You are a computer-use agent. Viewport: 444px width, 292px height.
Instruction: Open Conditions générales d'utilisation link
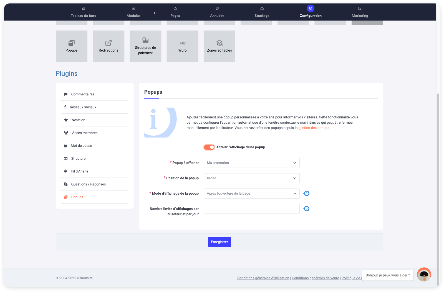click(x=263, y=278)
